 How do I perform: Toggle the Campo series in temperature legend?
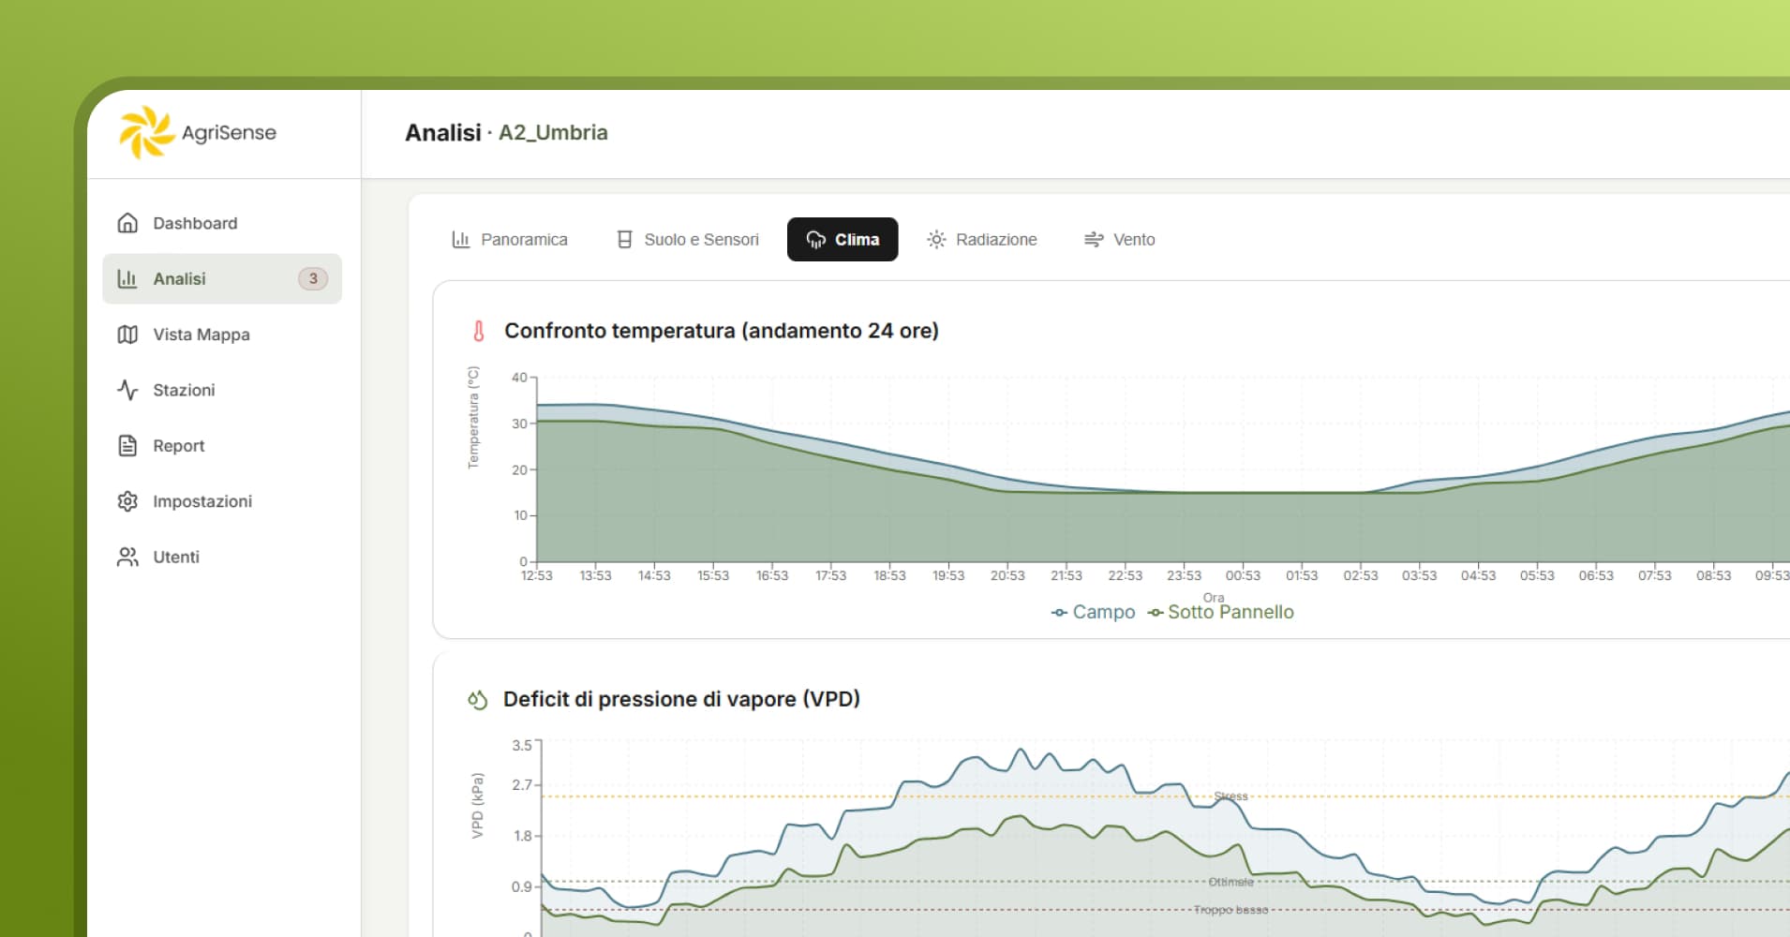1093,612
